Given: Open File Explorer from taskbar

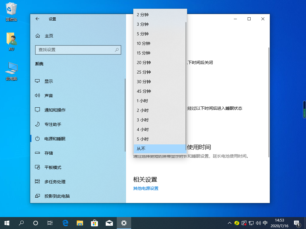Looking at the screenshot, I should click(80, 223).
